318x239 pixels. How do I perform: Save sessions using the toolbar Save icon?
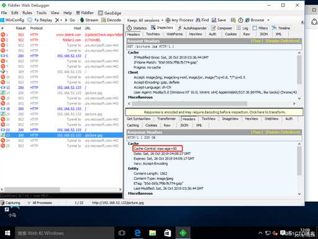[x=219, y=20]
